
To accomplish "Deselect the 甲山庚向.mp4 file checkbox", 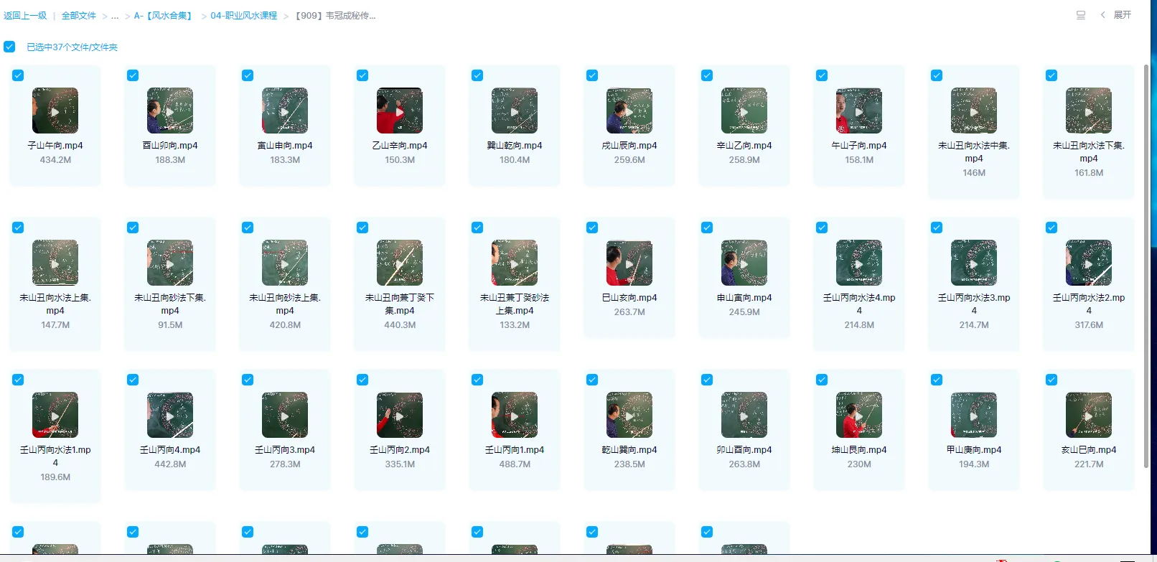I will [937, 380].
